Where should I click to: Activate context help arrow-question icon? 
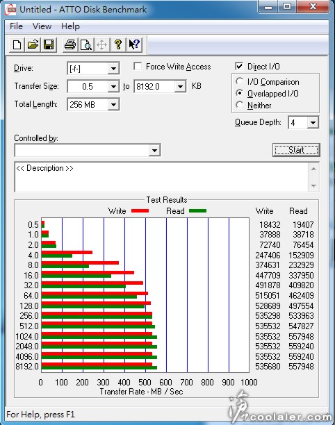[134, 44]
